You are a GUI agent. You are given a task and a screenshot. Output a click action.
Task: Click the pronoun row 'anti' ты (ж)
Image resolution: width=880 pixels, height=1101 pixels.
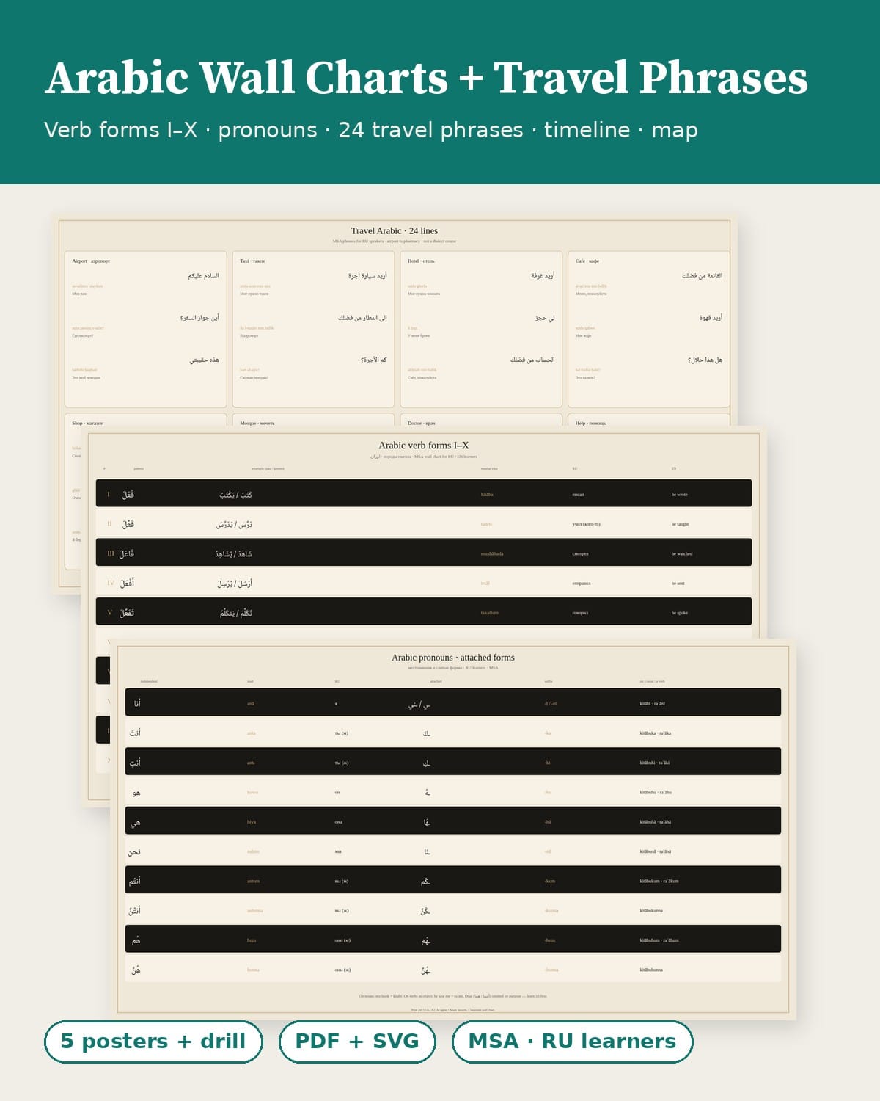[x=453, y=762]
